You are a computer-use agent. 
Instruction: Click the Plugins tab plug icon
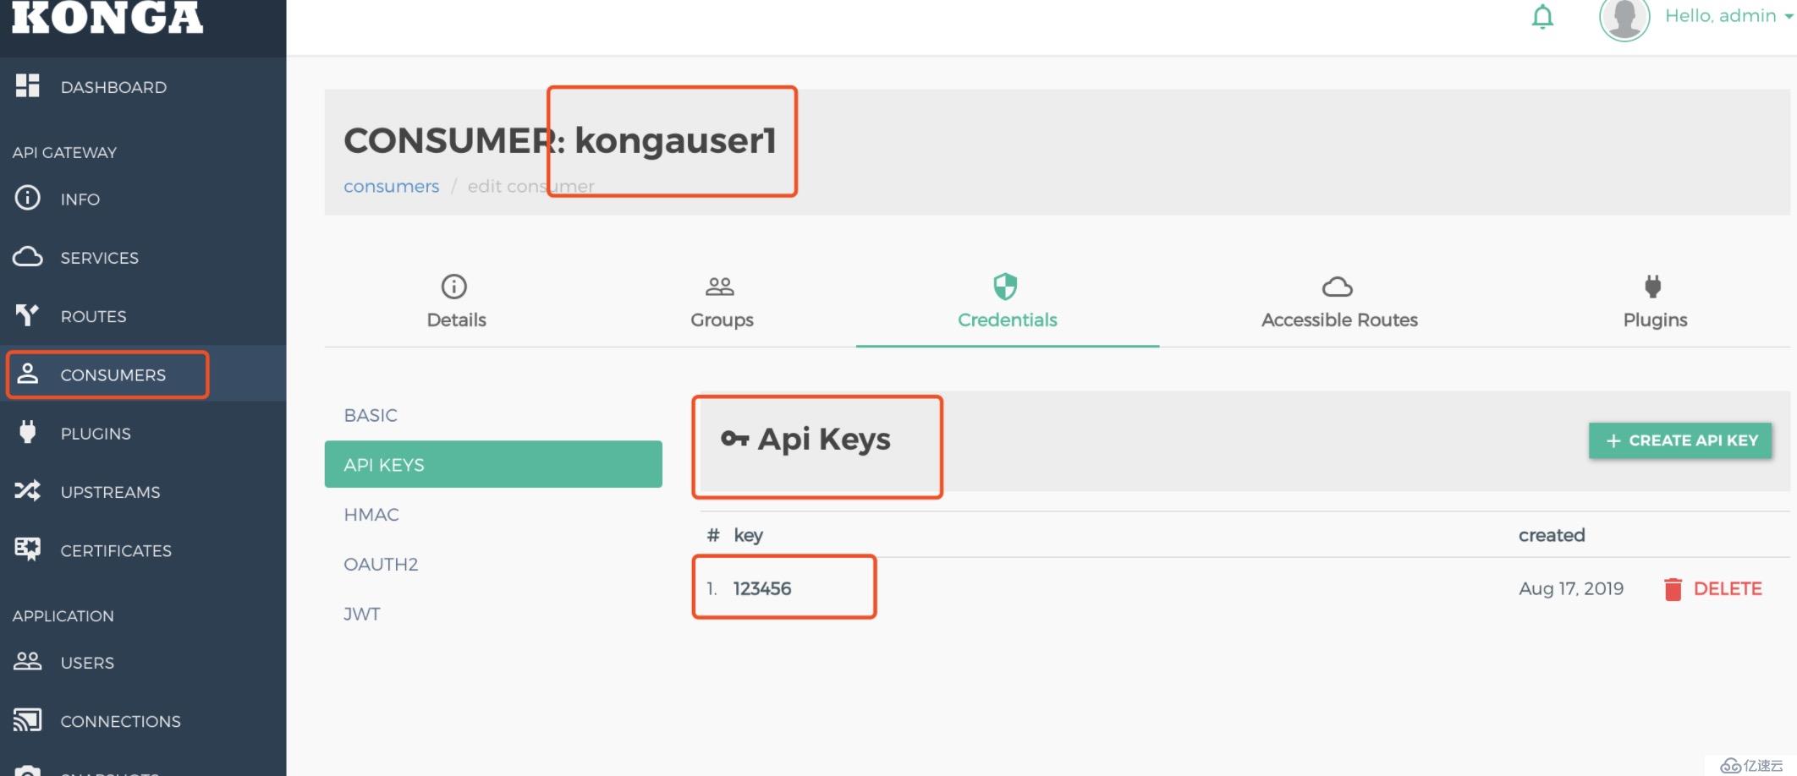tap(1653, 287)
